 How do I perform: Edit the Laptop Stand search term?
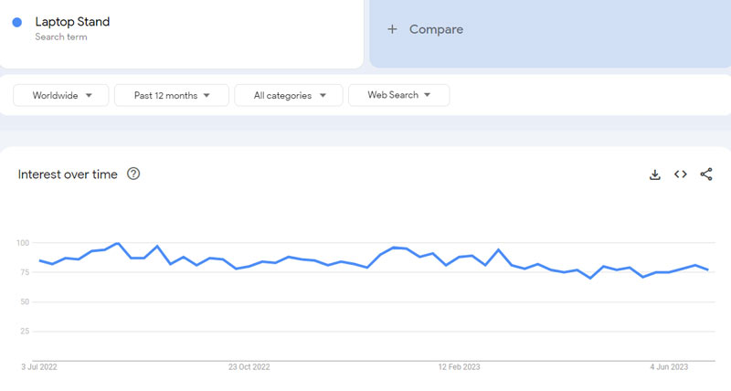point(72,21)
